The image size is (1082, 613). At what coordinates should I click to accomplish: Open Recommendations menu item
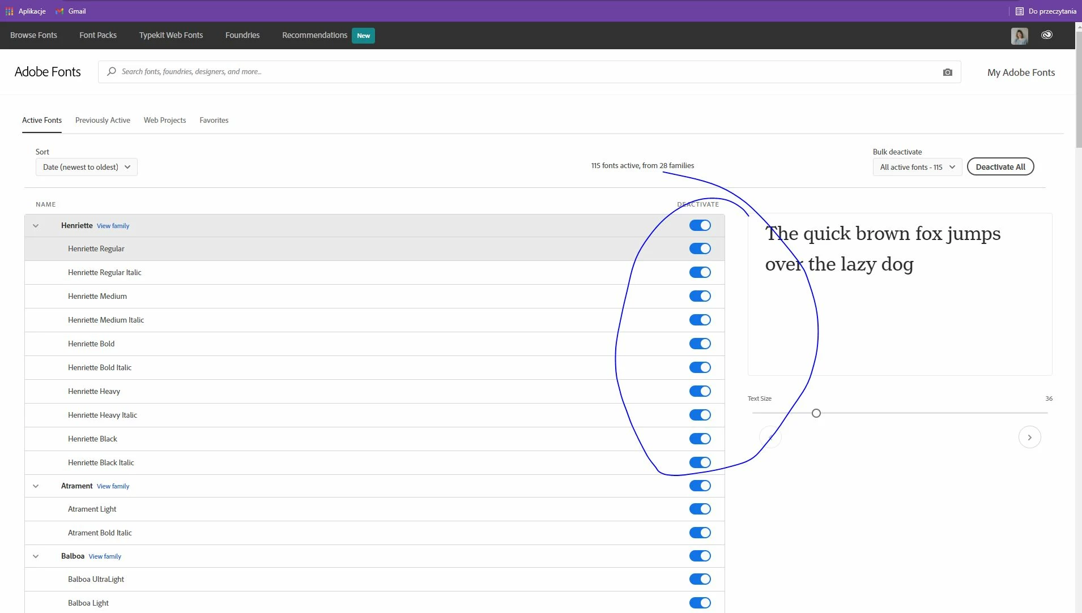coord(315,35)
